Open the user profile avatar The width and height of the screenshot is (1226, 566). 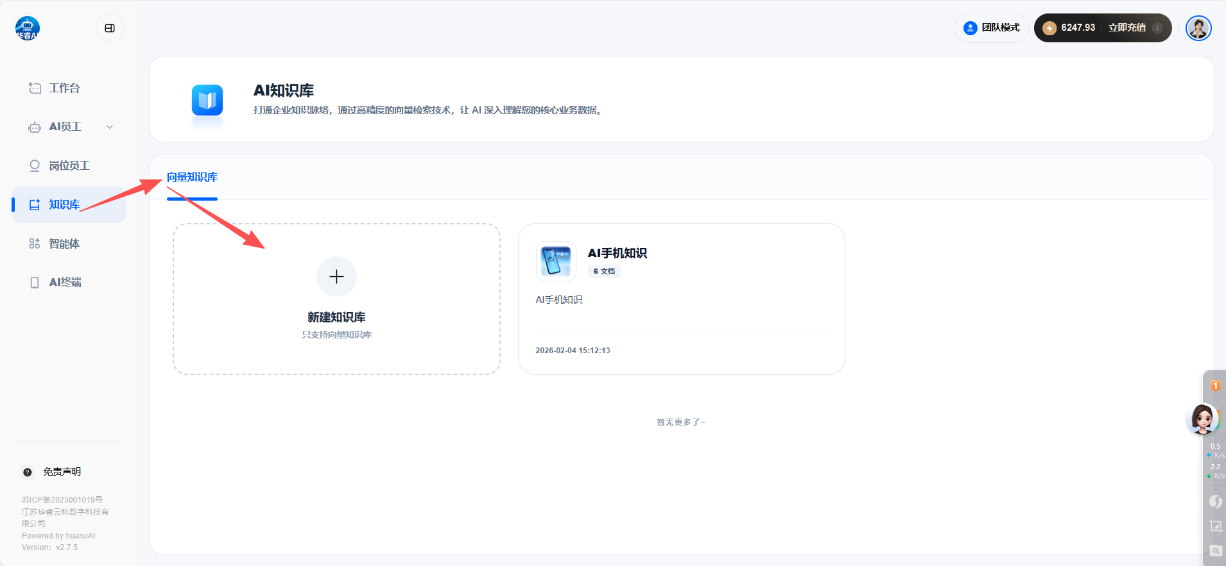[x=1198, y=28]
